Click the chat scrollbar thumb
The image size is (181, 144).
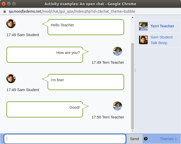pyautogui.click(x=132, y=86)
